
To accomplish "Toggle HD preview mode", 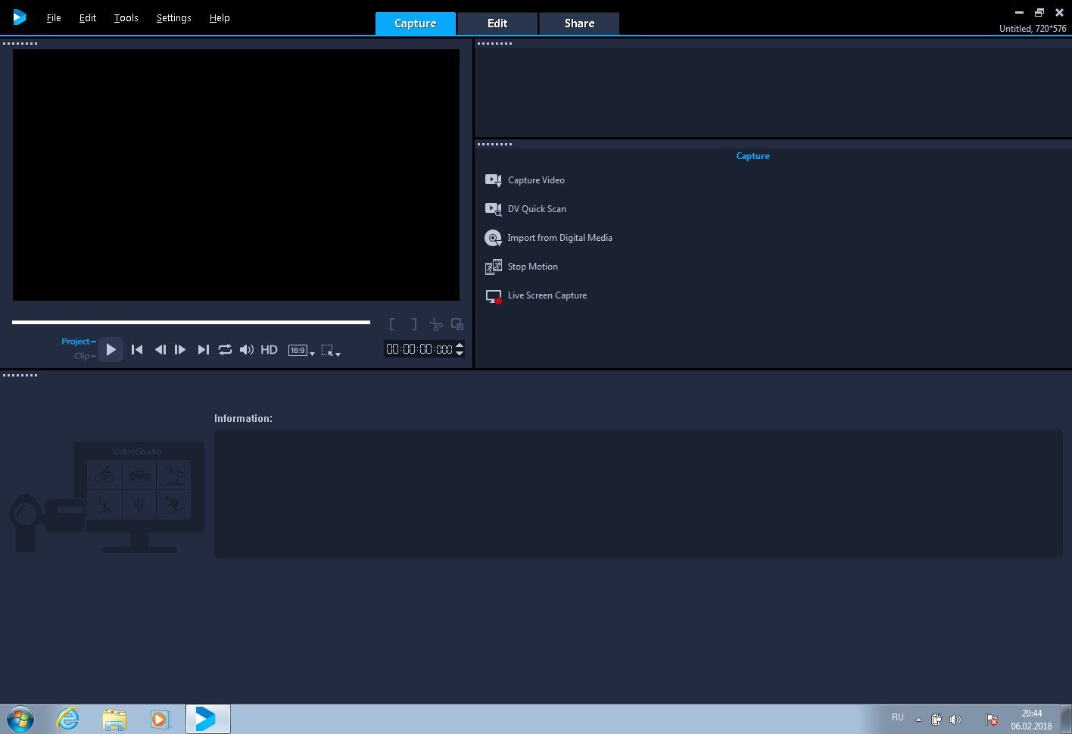I will pyautogui.click(x=269, y=350).
